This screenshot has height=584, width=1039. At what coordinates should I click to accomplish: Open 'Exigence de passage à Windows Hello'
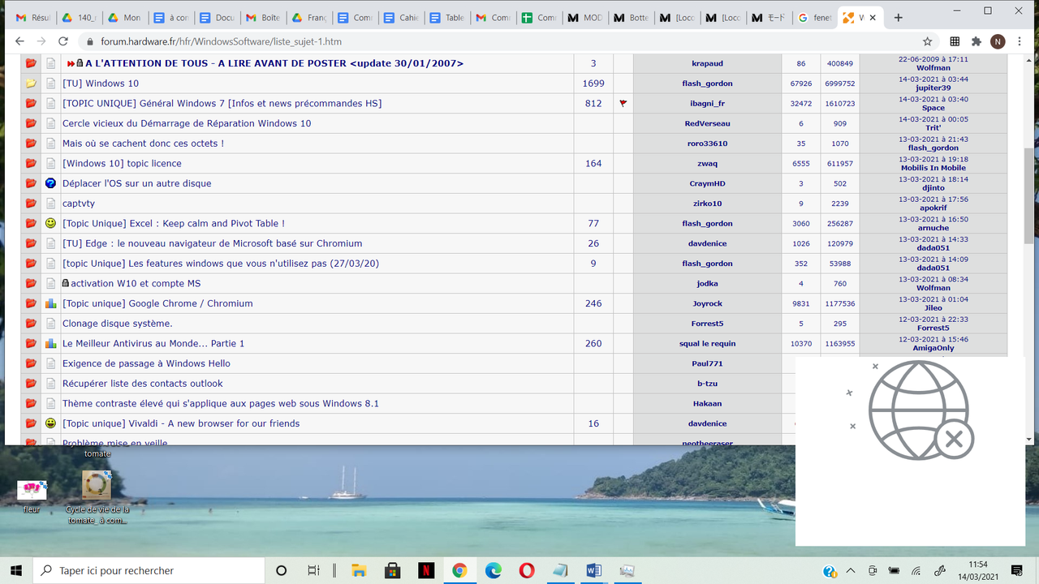tap(146, 363)
